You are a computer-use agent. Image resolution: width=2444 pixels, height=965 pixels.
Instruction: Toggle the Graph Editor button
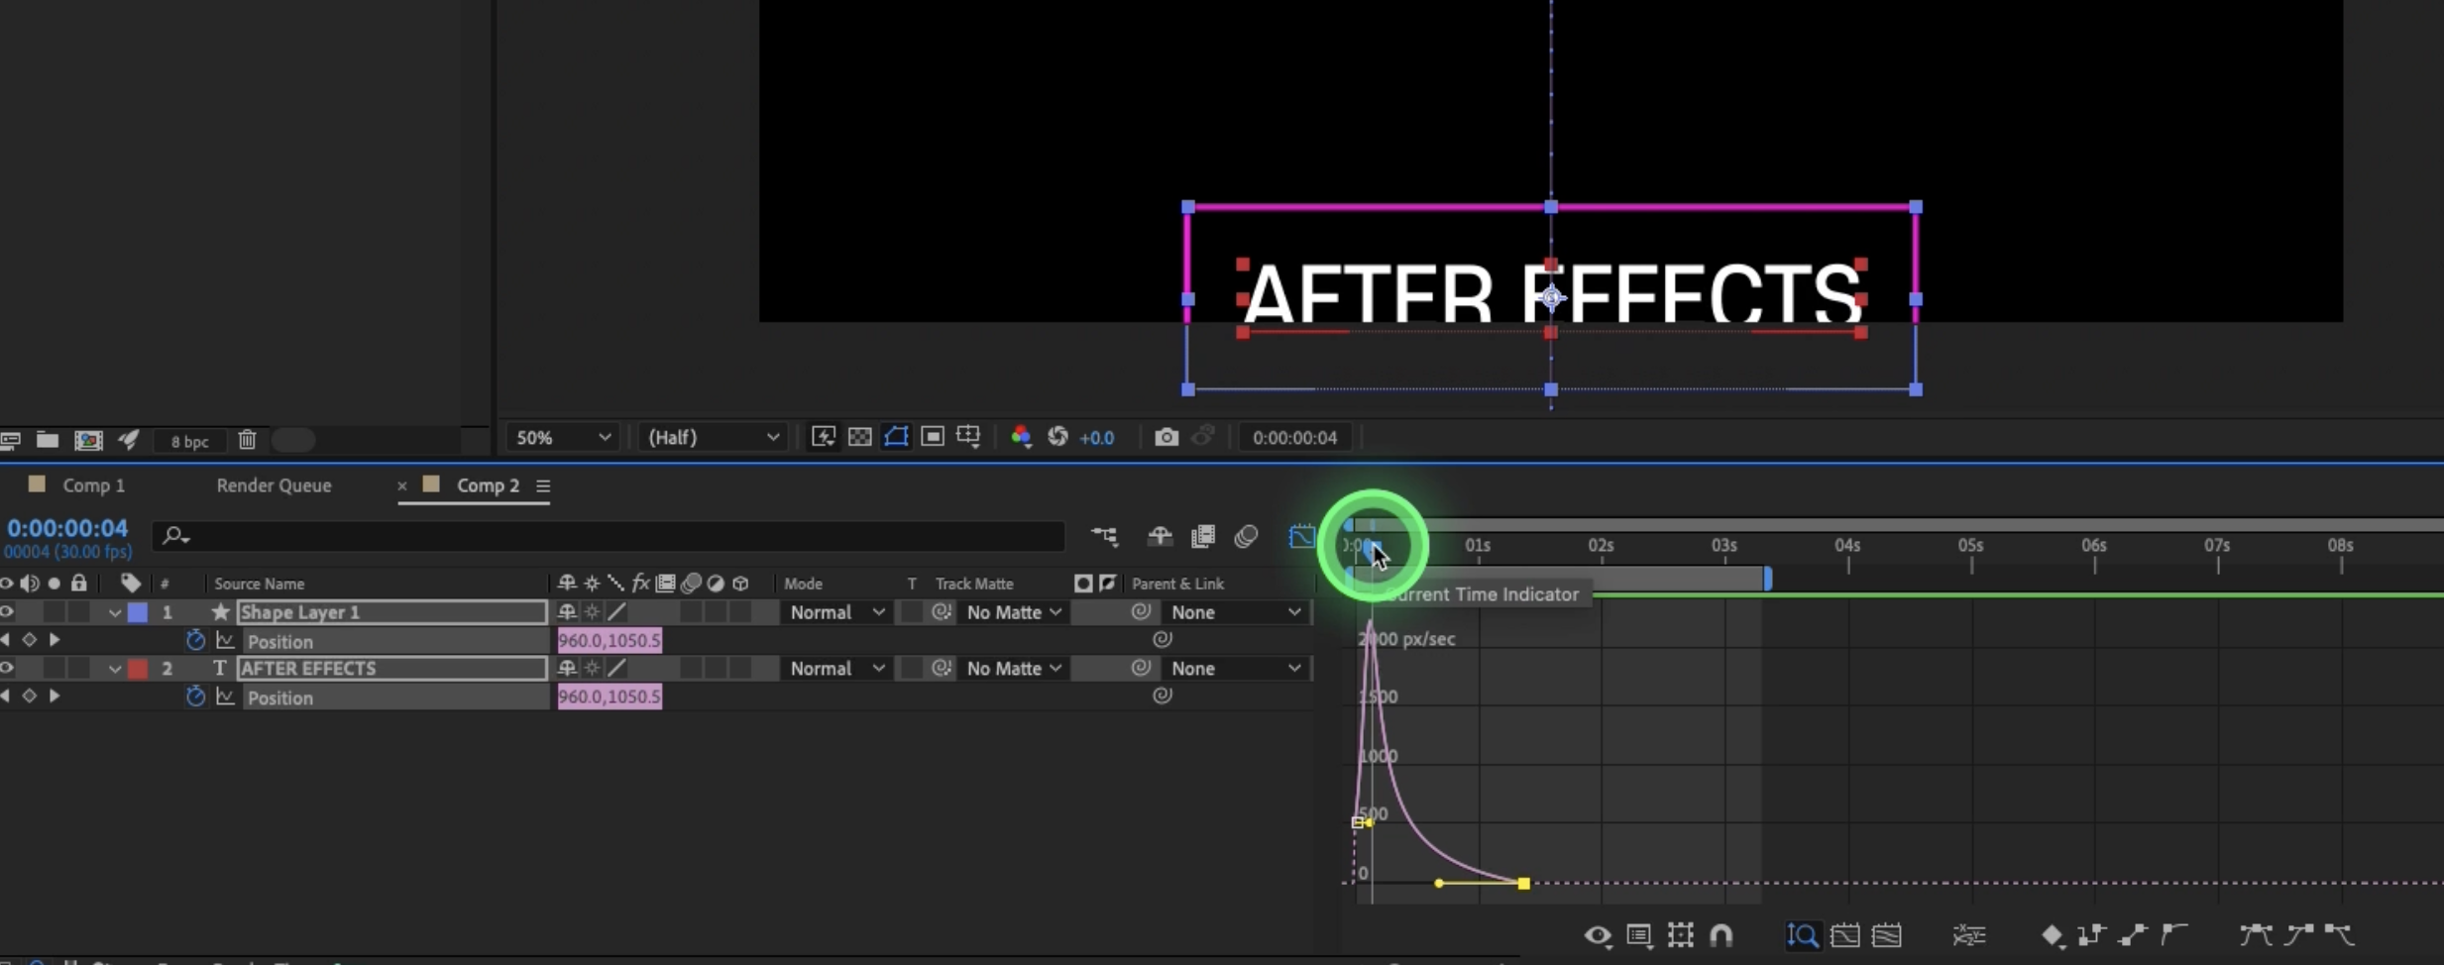pos(1301,536)
